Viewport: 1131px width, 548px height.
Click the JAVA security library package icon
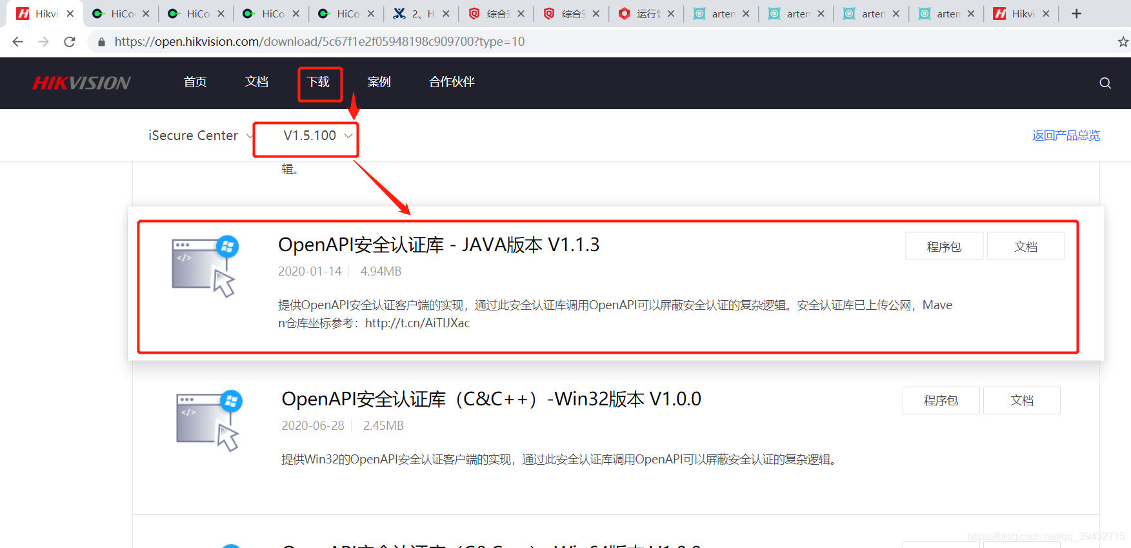[205, 266]
